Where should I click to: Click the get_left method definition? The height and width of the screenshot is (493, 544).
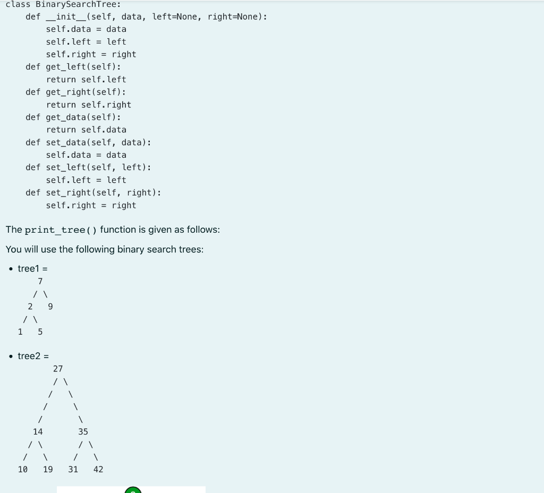pyautogui.click(x=72, y=66)
